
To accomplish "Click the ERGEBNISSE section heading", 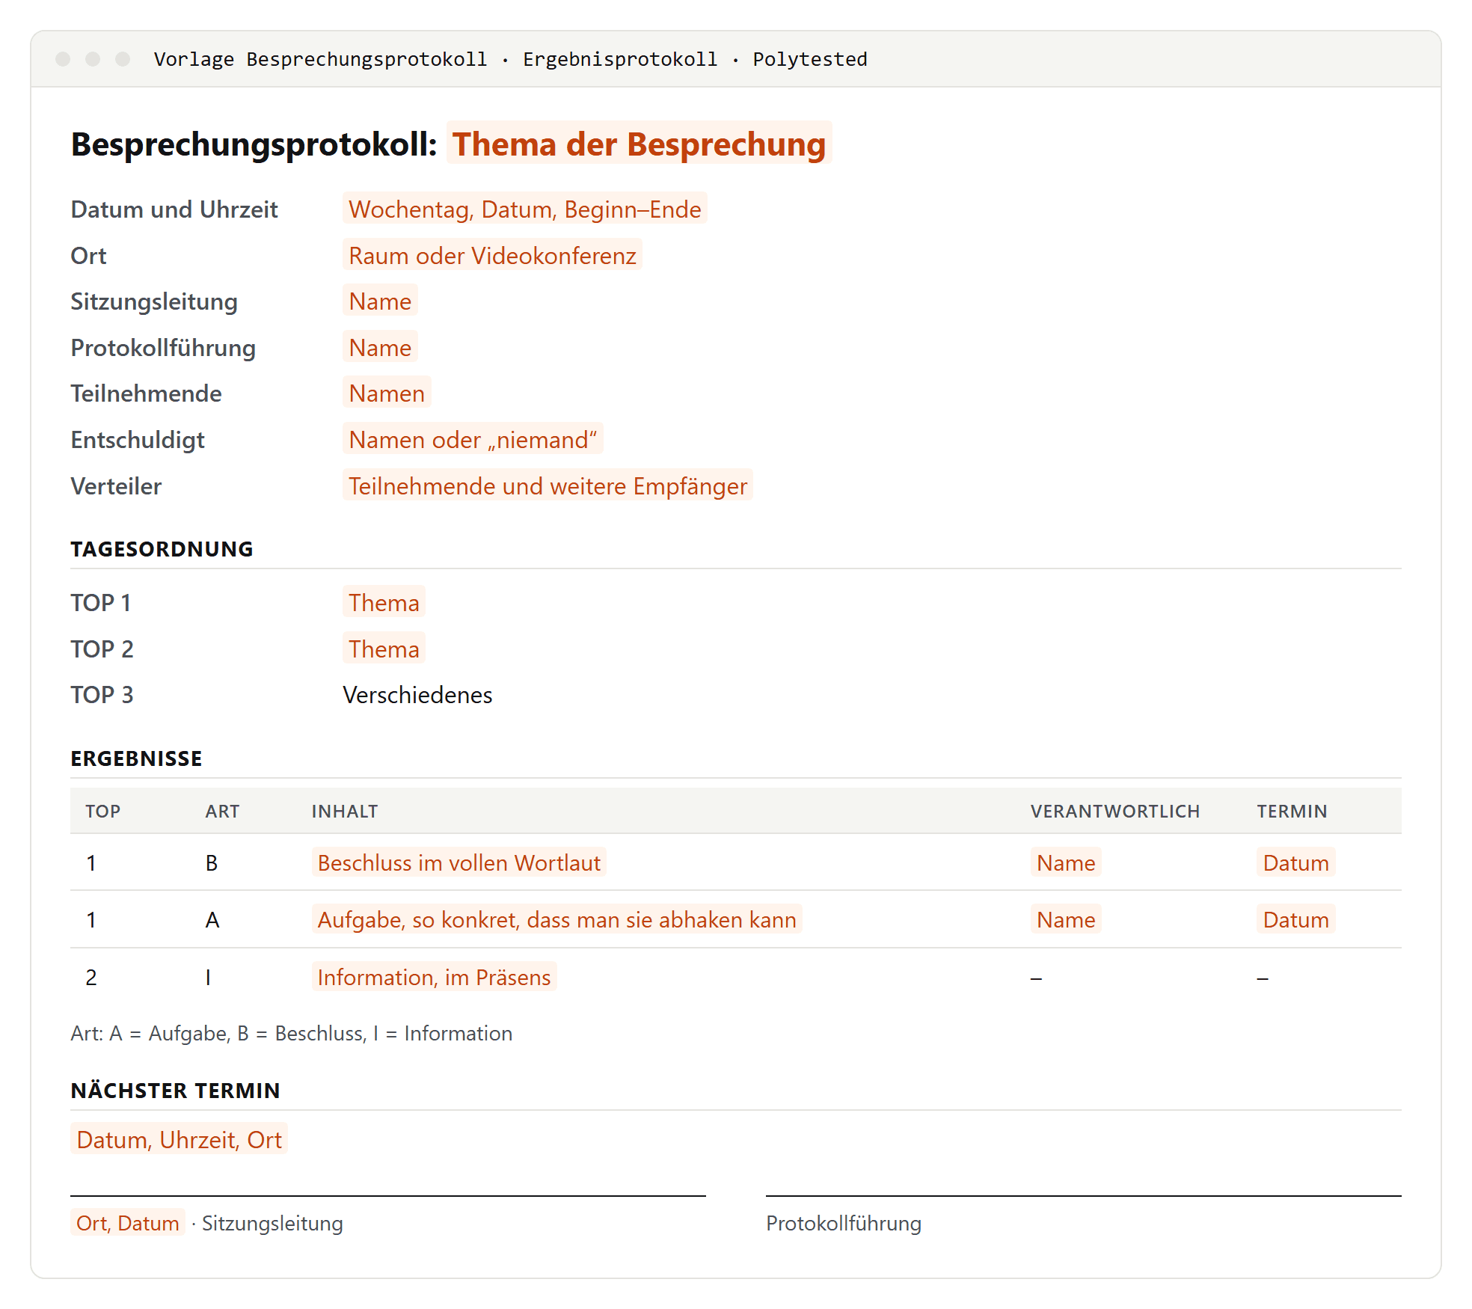I will coord(136,758).
